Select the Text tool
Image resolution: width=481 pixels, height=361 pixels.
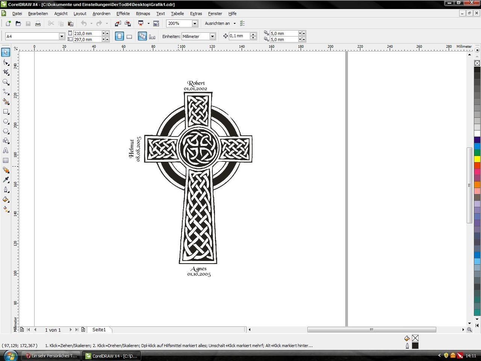[6, 150]
